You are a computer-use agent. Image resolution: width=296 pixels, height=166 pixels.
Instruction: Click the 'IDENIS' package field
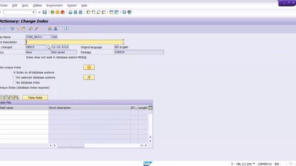139,52
